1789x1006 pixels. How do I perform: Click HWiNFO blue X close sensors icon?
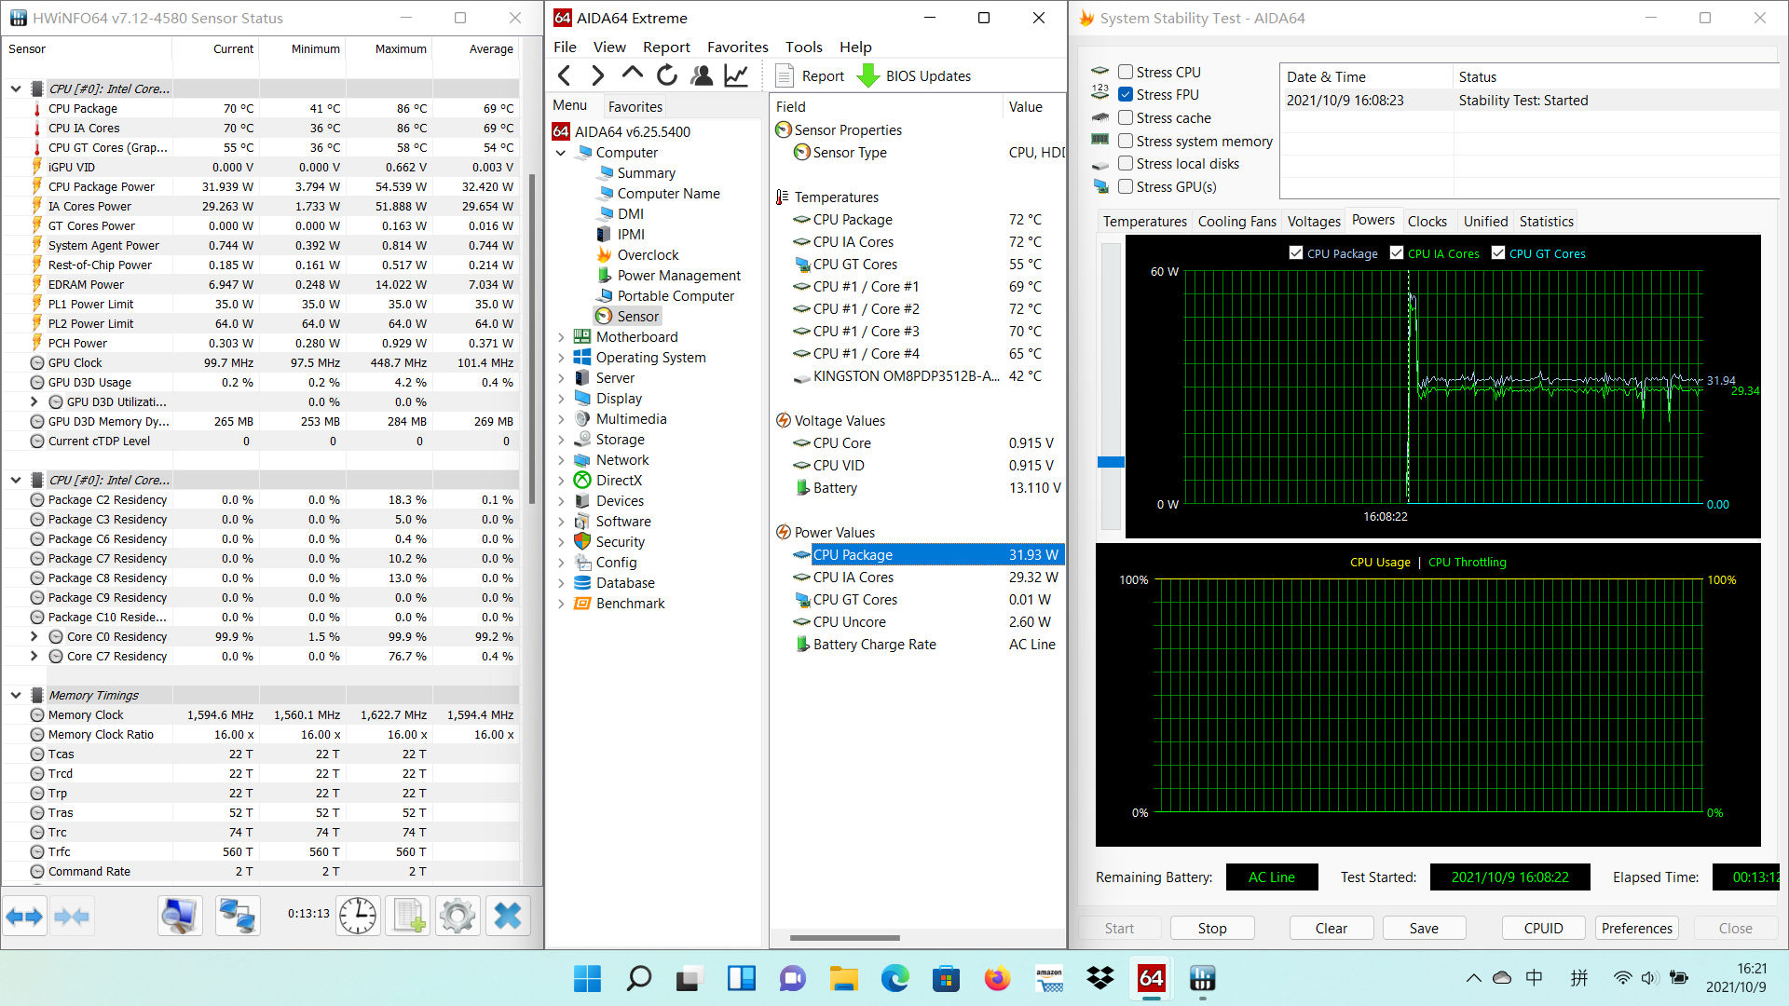(508, 917)
